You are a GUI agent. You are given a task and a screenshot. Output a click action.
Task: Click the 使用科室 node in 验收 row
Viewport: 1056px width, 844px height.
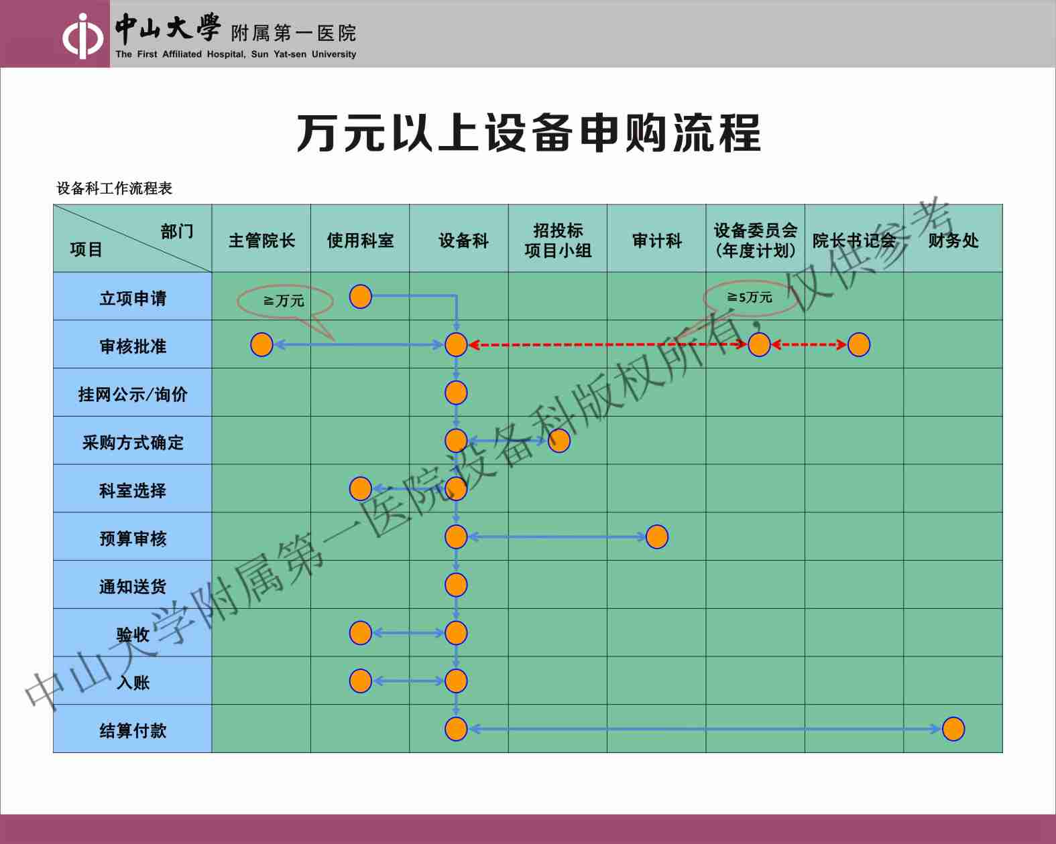361,632
